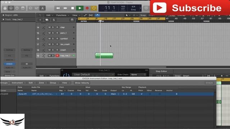Click bar 5 on the ruler

coord(88,19)
